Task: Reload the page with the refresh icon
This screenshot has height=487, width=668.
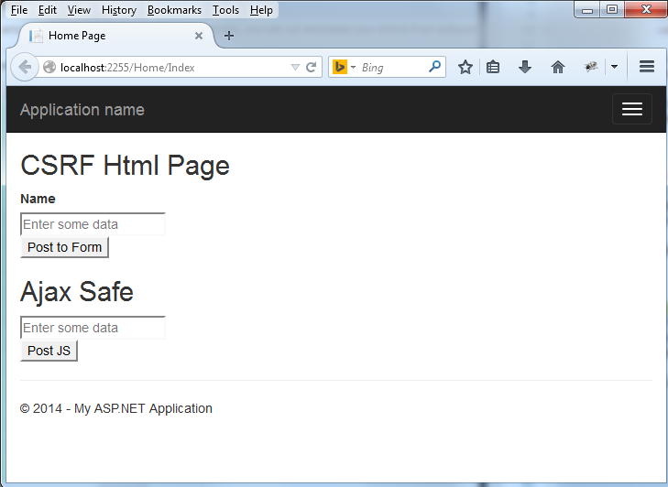Action: (312, 67)
